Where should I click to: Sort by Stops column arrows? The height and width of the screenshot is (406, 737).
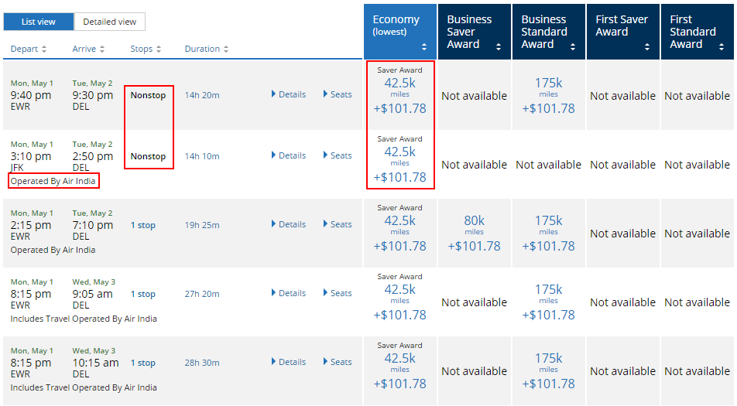coord(159,49)
